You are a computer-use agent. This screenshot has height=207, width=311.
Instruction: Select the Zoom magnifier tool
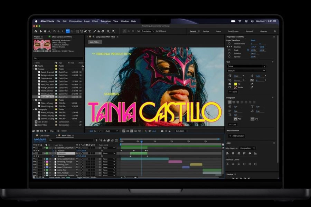49,31
